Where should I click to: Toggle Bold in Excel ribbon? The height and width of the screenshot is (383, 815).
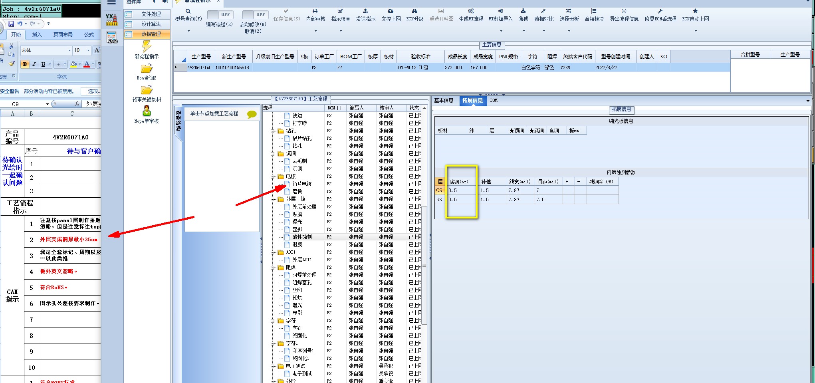[25, 64]
